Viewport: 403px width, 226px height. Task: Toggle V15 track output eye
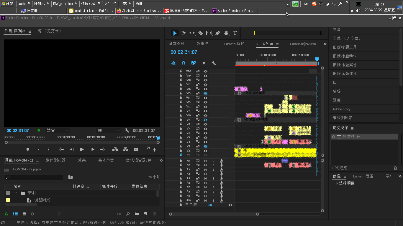coord(205,93)
